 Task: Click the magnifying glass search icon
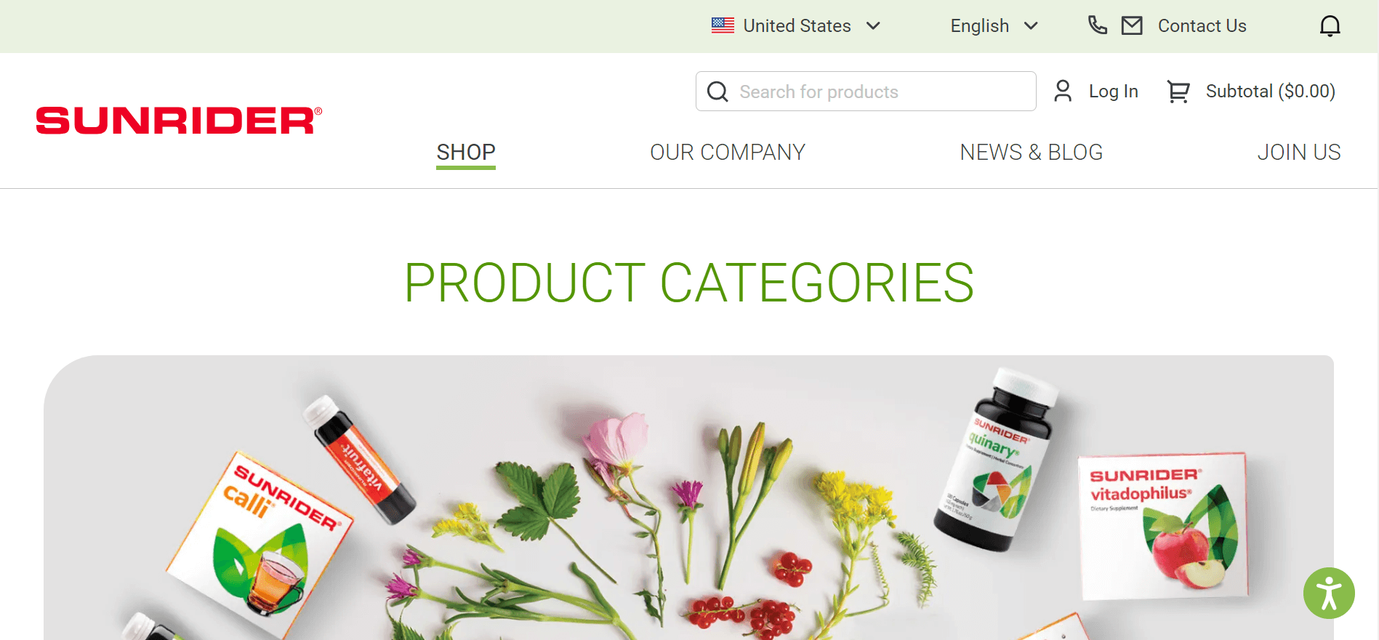point(717,92)
